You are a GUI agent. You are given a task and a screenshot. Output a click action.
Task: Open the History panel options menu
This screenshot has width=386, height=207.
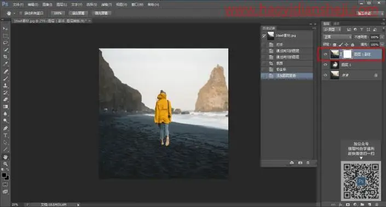[x=314, y=28]
